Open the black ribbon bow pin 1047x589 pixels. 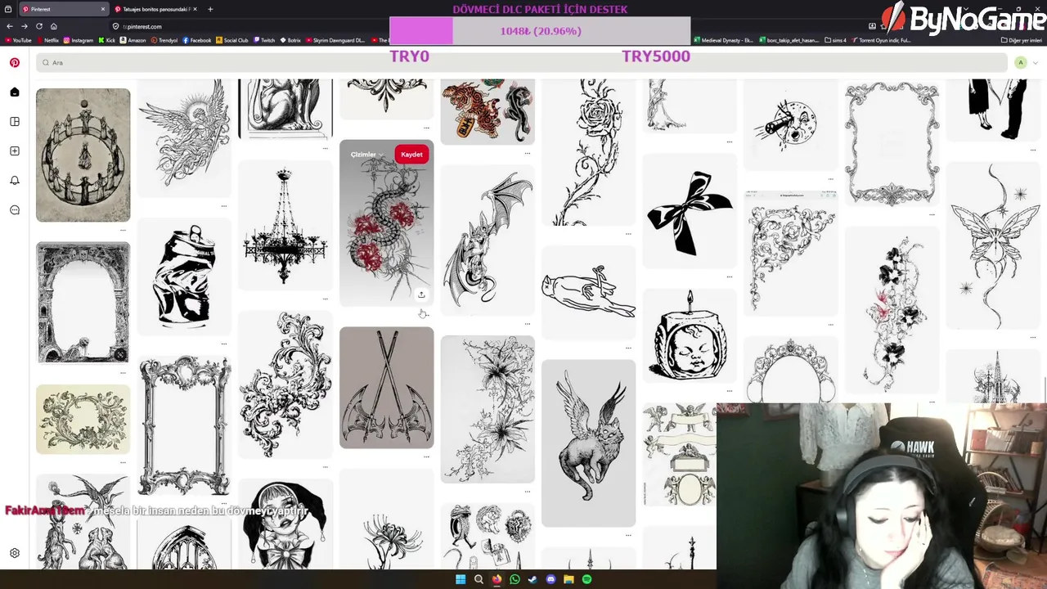690,211
